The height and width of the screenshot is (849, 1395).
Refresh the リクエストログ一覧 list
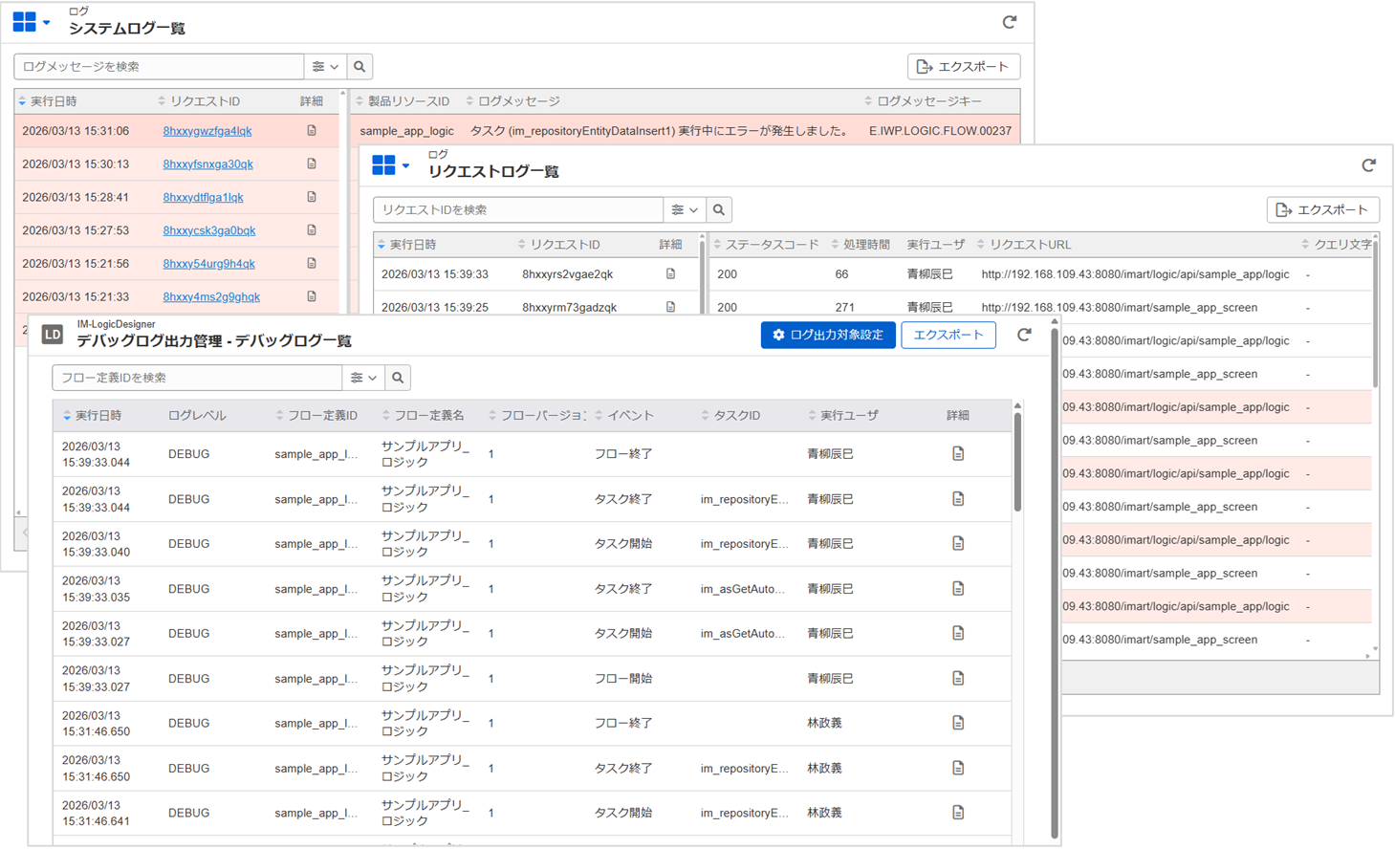tap(1368, 165)
